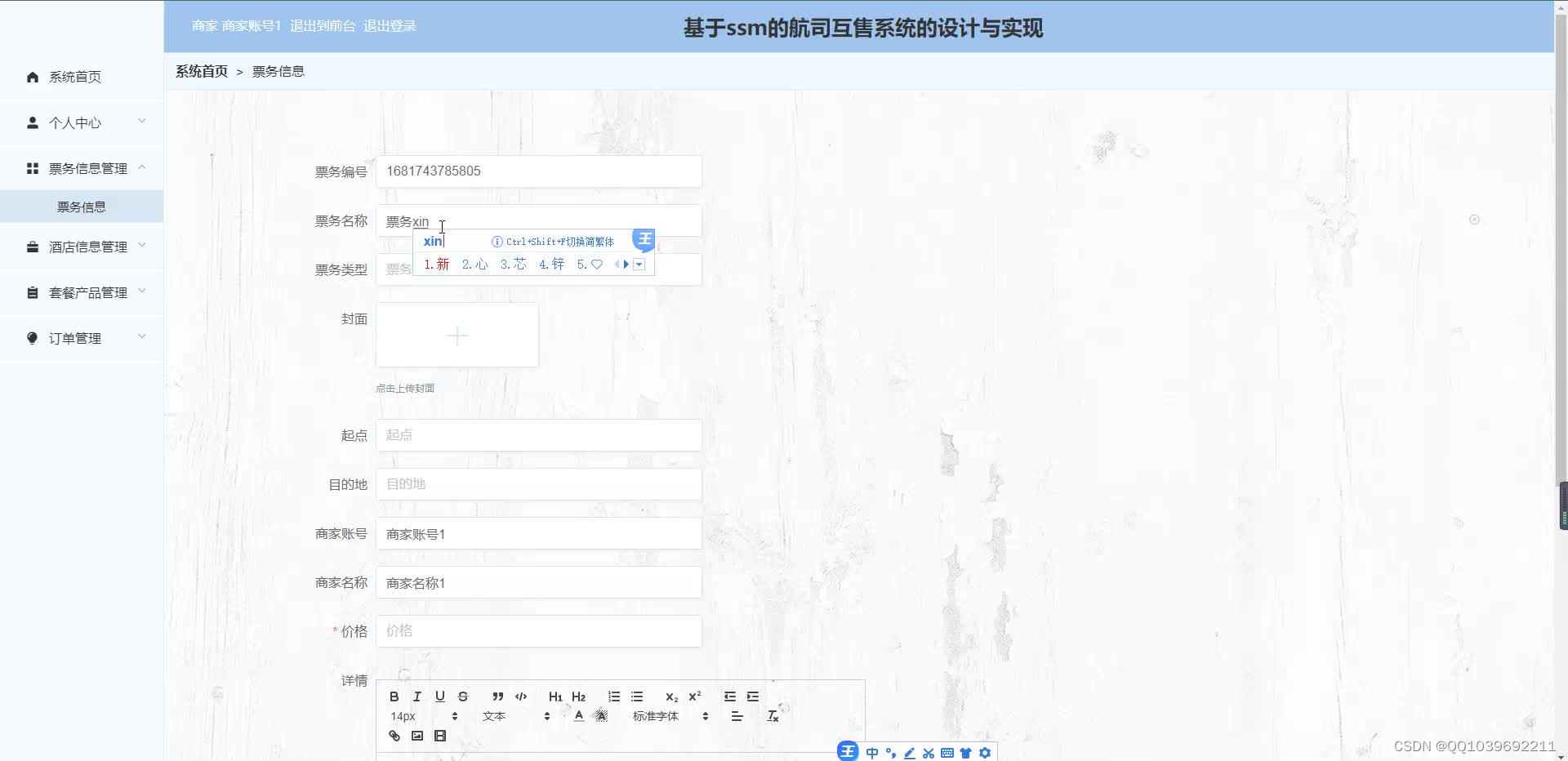The height and width of the screenshot is (761, 1568).
Task: Apply underline formatting in the editor
Action: coord(439,696)
